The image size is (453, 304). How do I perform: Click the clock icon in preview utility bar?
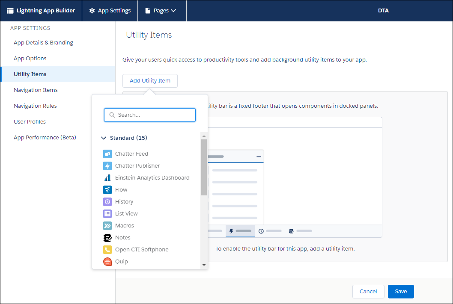pyautogui.click(x=261, y=231)
